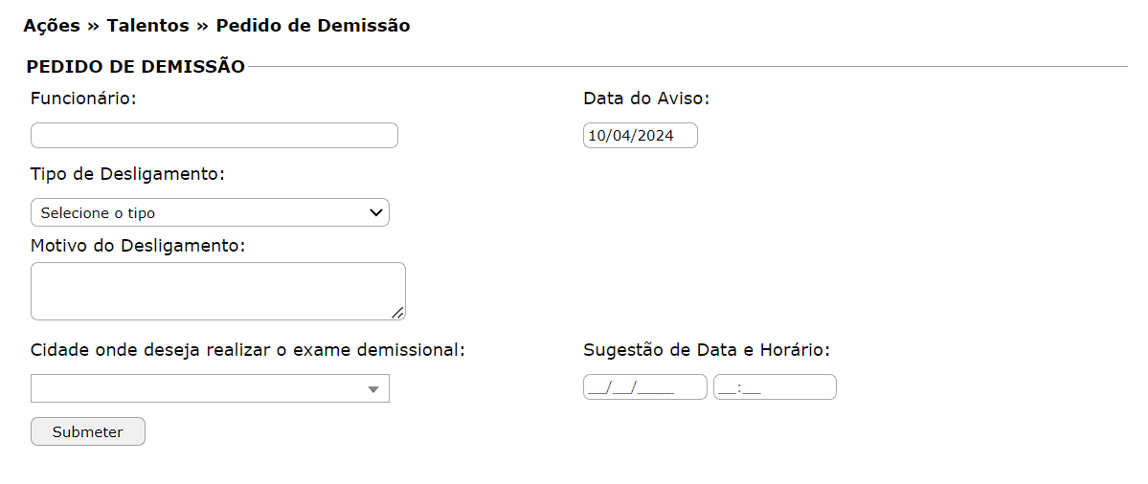
Task: Go to Ações in the breadcrumb
Action: (52, 26)
